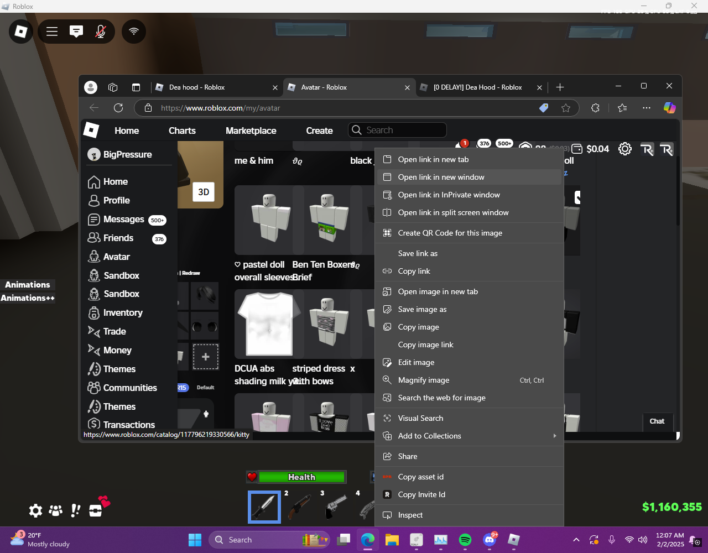Select Create QR Code for this image
The width and height of the screenshot is (708, 553).
pos(469,233)
